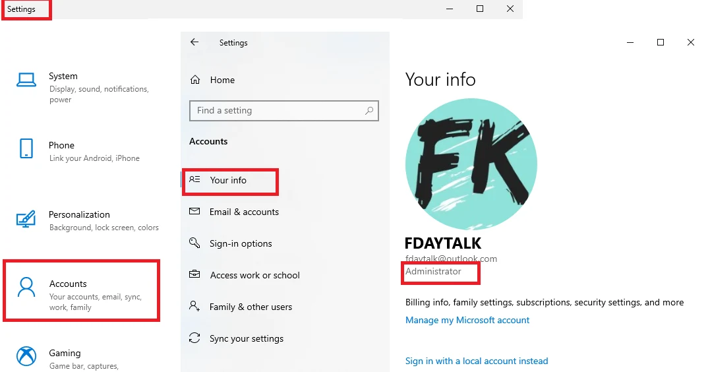Open Email & accounts page
The image size is (710, 372).
point(244,212)
